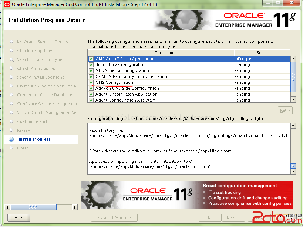This screenshot has height=227, width=303.
Task: Click the Configuration logs Location path text
Action: pyautogui.click(x=205, y=118)
